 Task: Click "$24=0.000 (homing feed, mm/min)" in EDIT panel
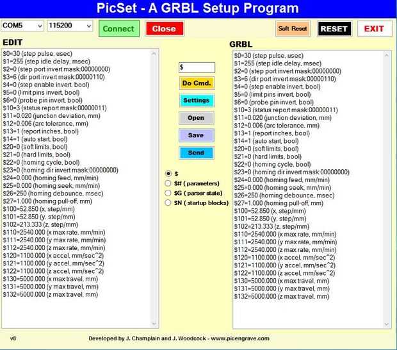pos(51,178)
